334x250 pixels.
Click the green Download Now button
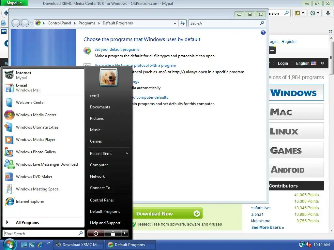[168, 214]
